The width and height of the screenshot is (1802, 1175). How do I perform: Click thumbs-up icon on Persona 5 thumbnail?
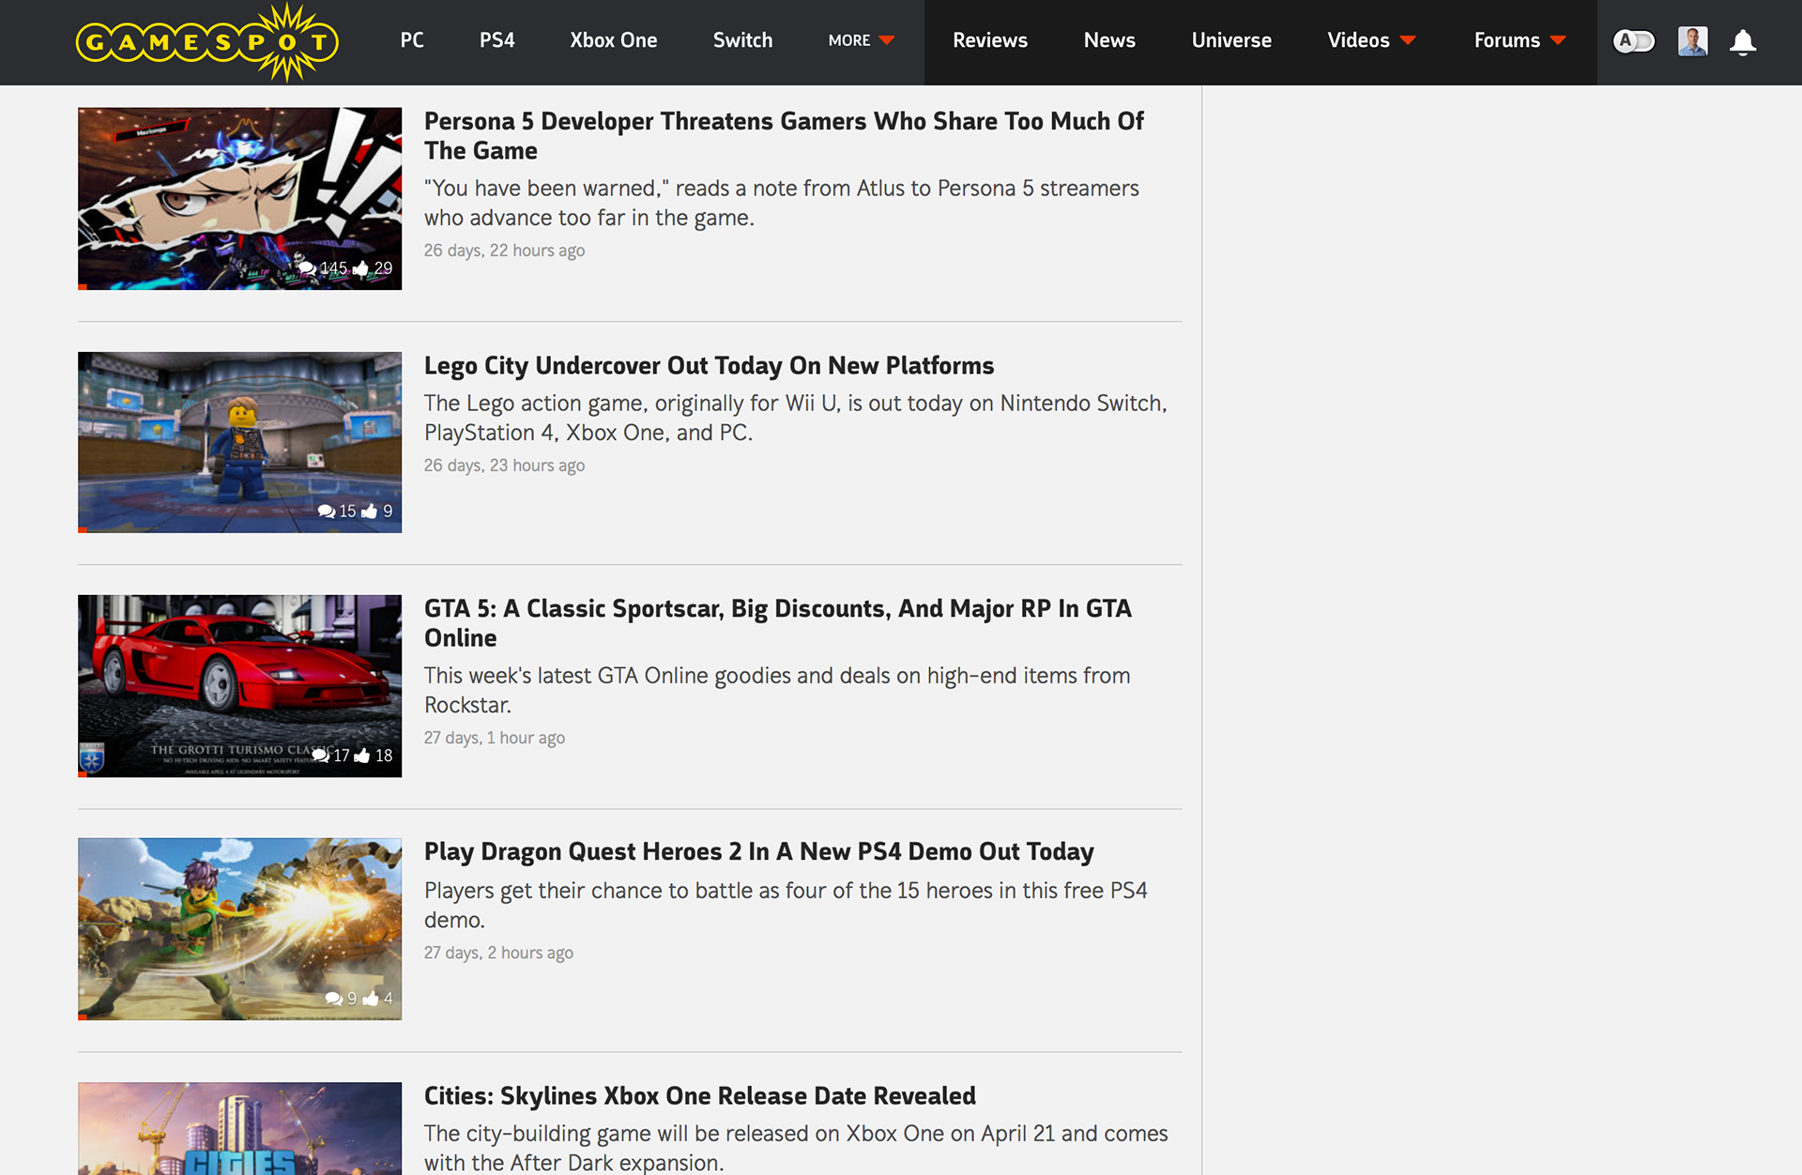360,268
